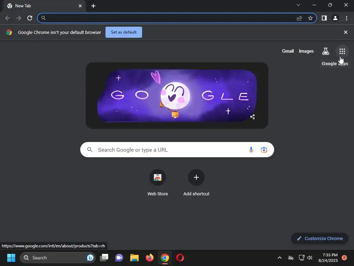This screenshot has width=354, height=266.
Task: Close the New Tab tab
Action: [x=80, y=6]
